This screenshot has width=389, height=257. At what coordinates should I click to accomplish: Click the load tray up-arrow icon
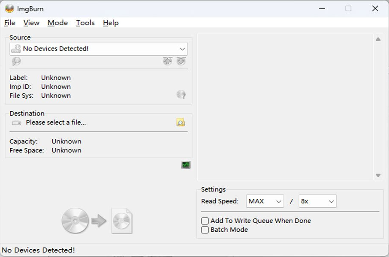pyautogui.click(x=168, y=61)
